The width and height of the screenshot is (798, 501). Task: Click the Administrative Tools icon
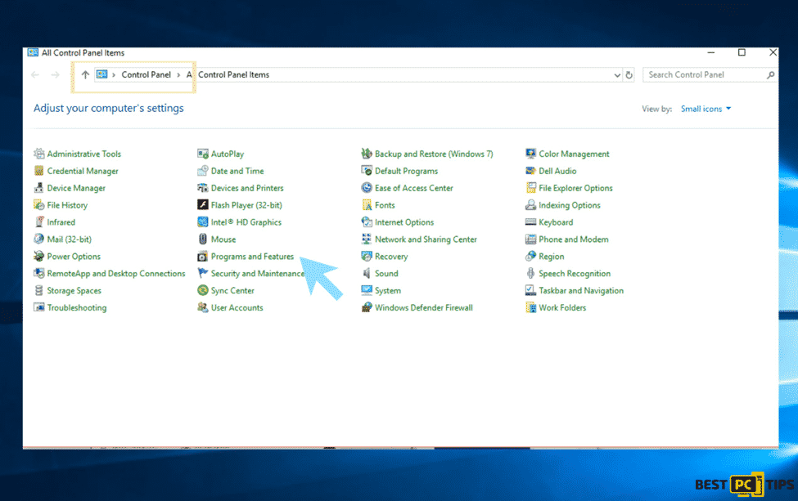pos(38,154)
